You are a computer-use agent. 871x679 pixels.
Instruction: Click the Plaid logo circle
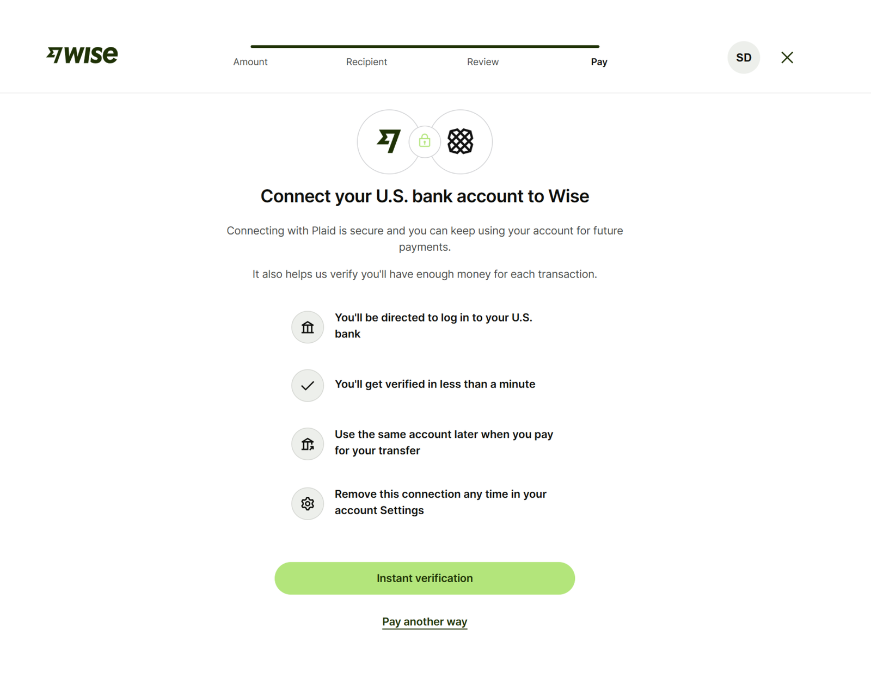(x=461, y=141)
